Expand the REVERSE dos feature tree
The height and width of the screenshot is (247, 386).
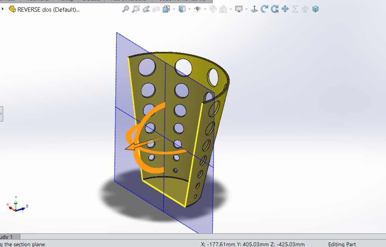click(x=3, y=9)
